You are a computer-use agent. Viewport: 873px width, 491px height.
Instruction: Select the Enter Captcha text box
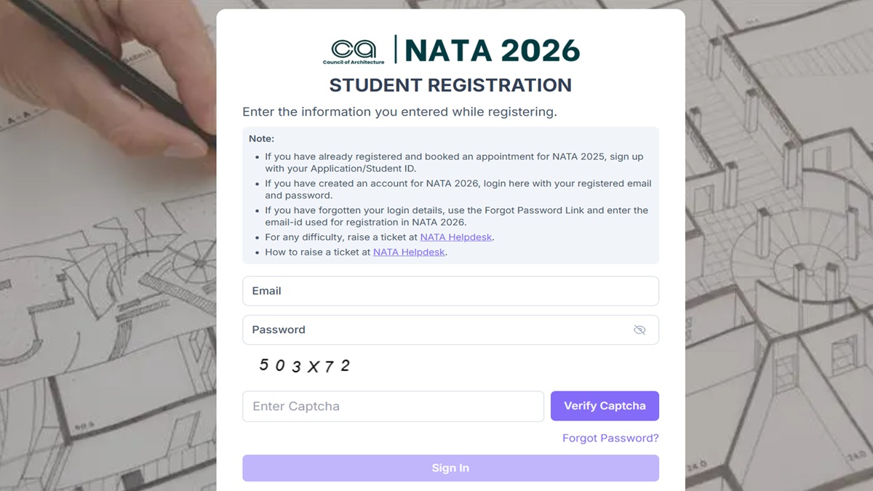[393, 407]
